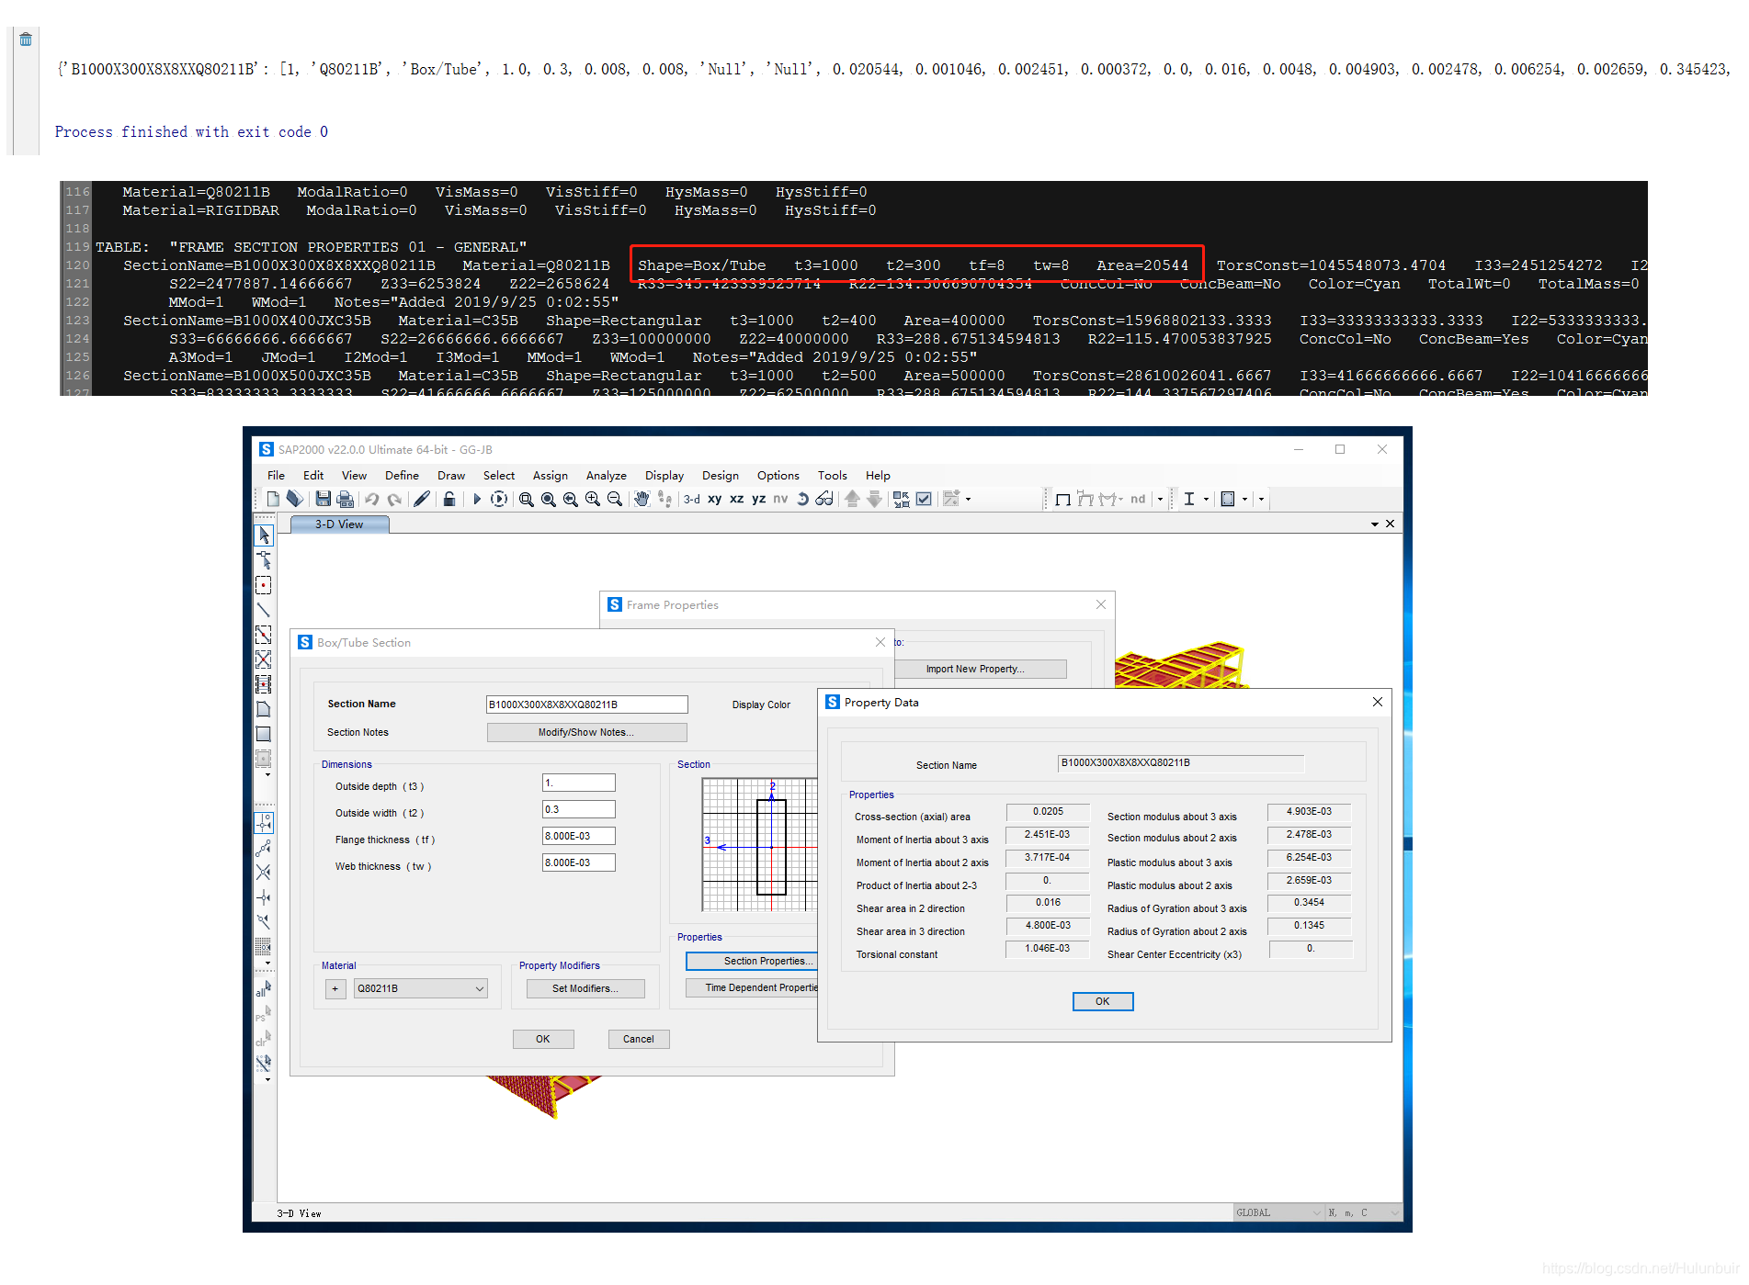1749x1285 pixels.
Task: Select the 3-D View tab
Action: click(339, 524)
